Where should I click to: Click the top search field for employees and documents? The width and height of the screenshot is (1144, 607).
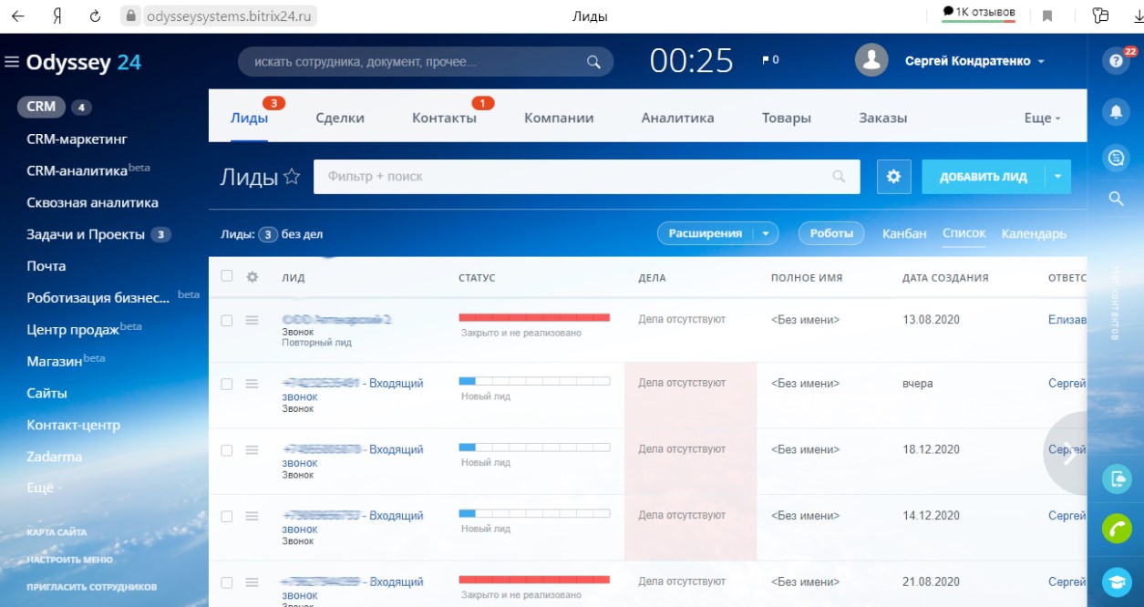click(x=426, y=62)
